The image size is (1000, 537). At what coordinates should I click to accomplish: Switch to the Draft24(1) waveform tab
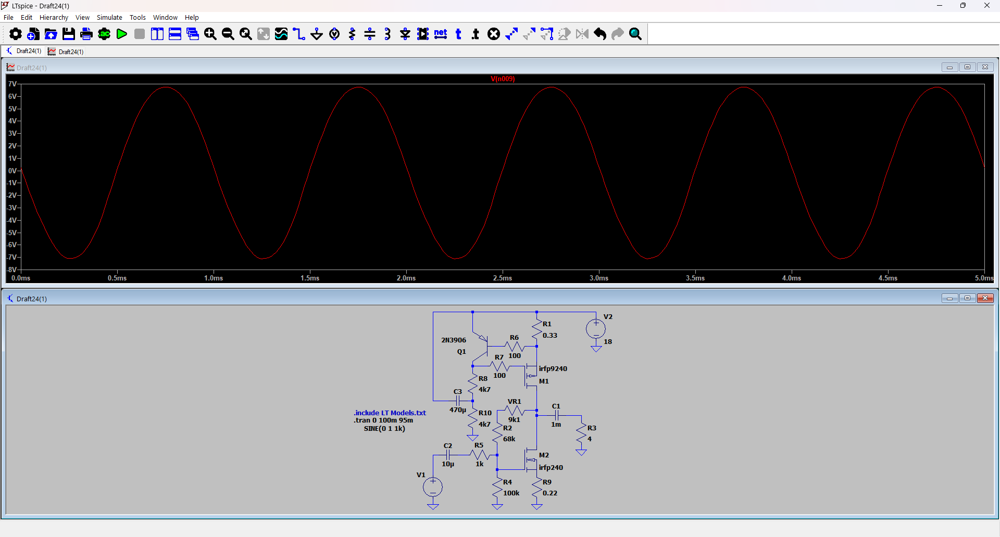tap(66, 52)
